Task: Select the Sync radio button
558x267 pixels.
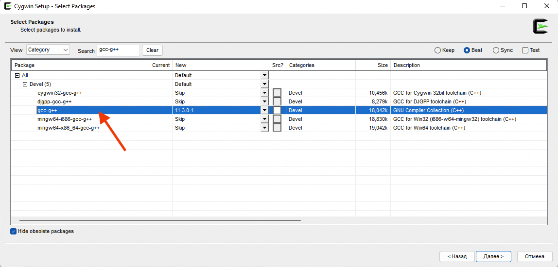Action: tap(496, 50)
